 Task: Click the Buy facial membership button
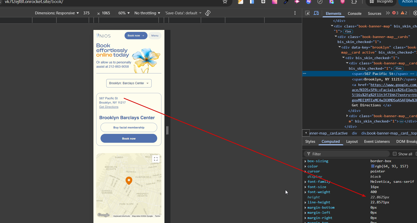pos(129,127)
